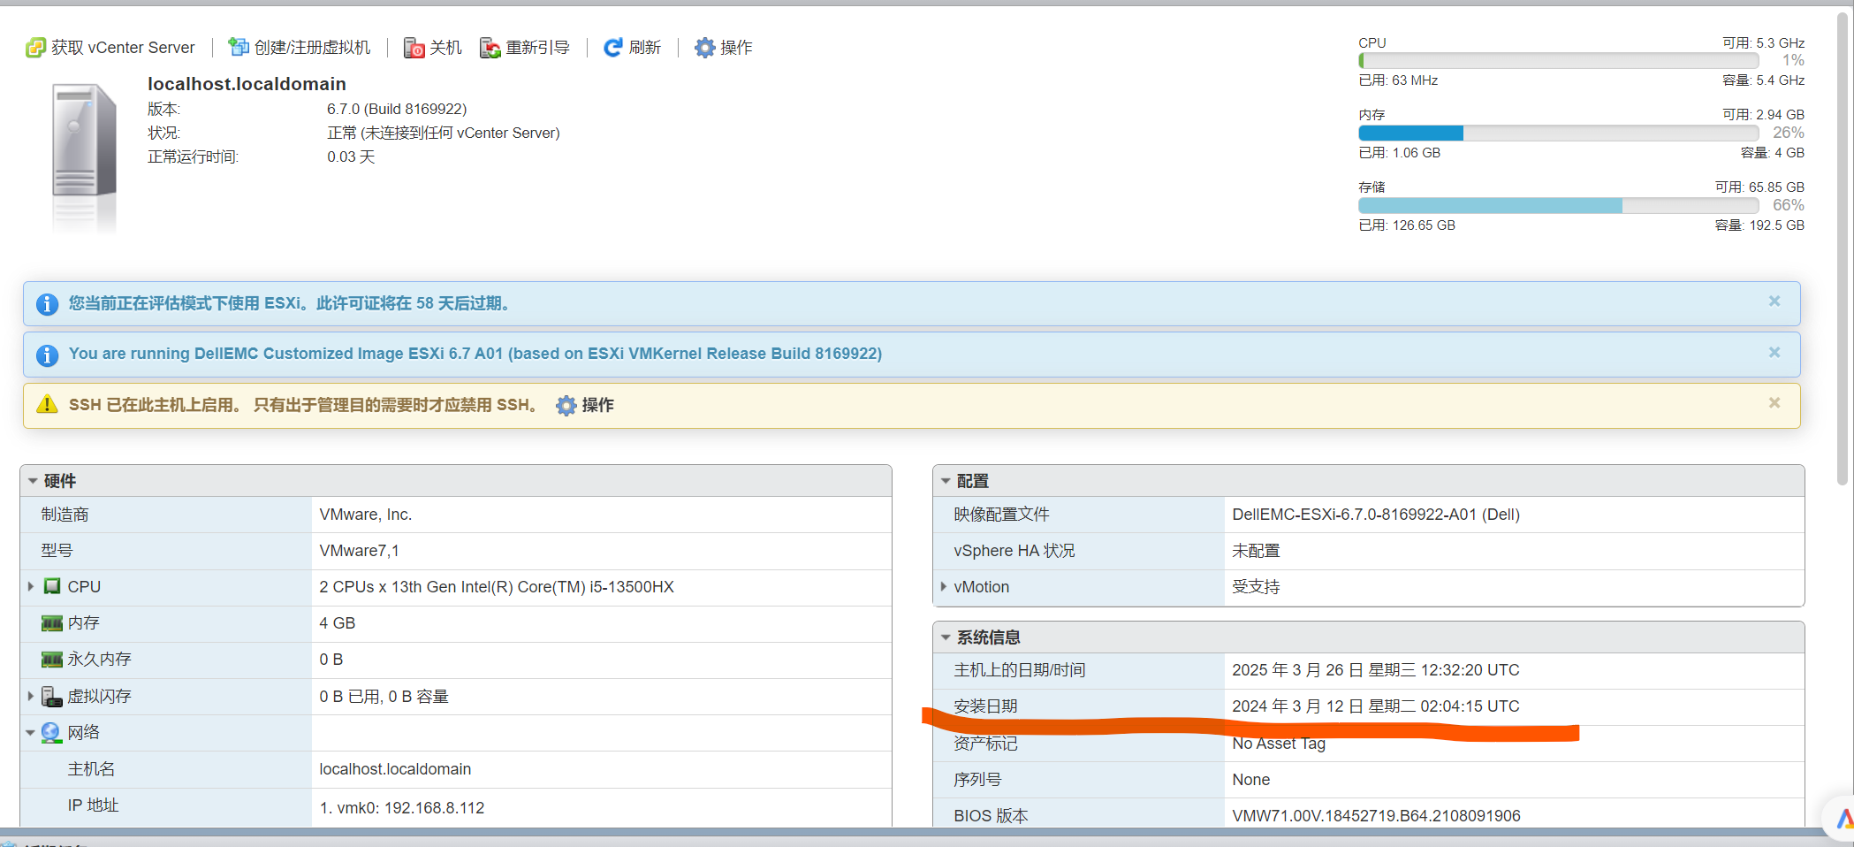Collapse the 系统信息 system information panel
The image size is (1854, 847).
pyautogui.click(x=946, y=637)
